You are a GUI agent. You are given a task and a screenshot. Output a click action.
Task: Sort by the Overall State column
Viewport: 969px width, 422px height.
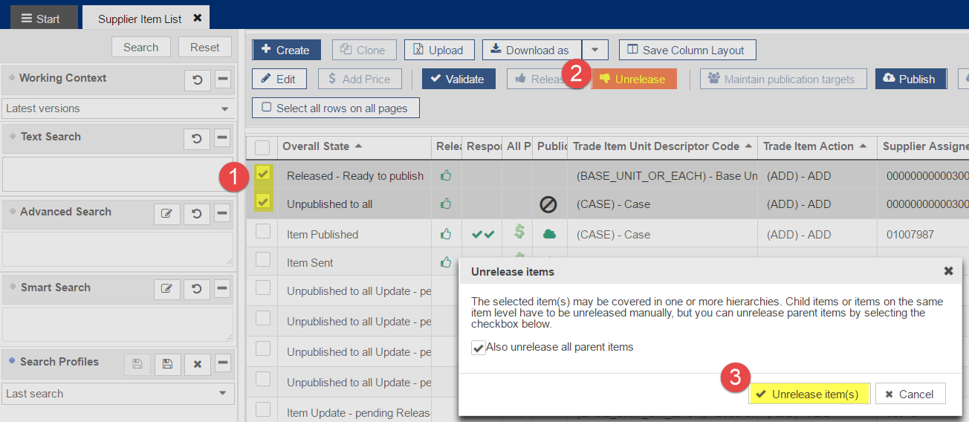point(323,146)
